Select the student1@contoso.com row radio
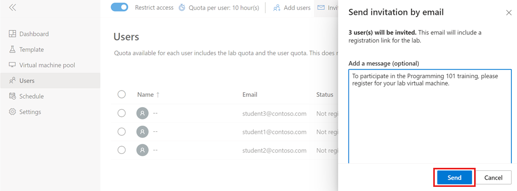 coord(121,132)
